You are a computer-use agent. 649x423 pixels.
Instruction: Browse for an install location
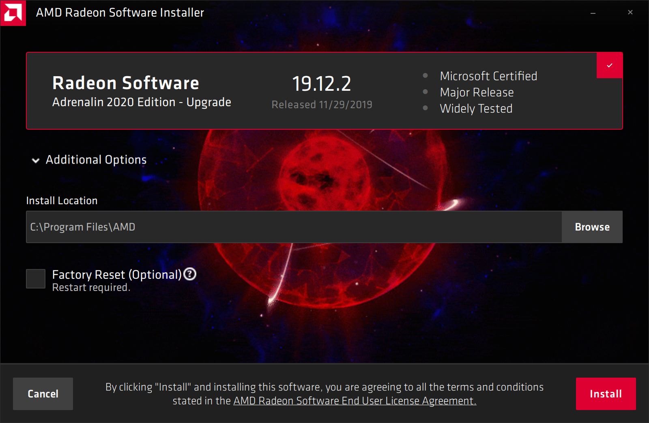click(592, 227)
